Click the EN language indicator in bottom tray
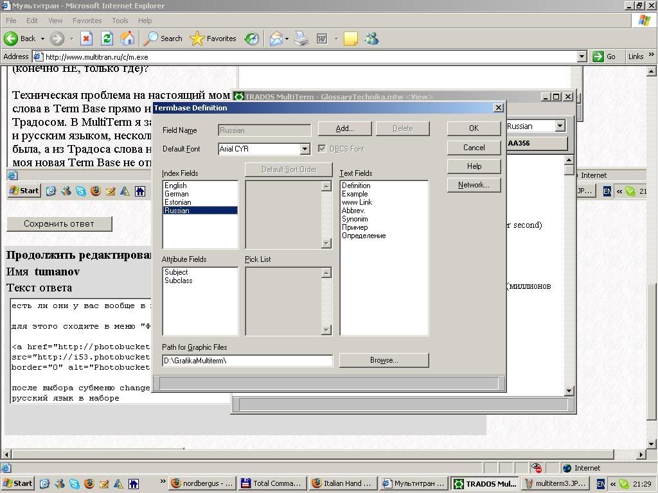658x493 pixels. tap(601, 484)
